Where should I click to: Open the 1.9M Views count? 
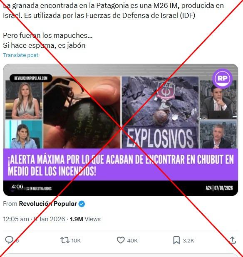pyautogui.click(x=85, y=219)
